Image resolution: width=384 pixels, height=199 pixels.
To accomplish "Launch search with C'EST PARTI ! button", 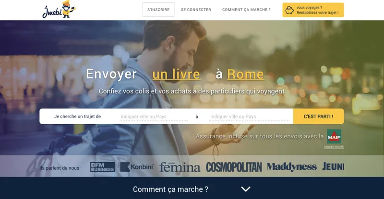I will click(318, 116).
